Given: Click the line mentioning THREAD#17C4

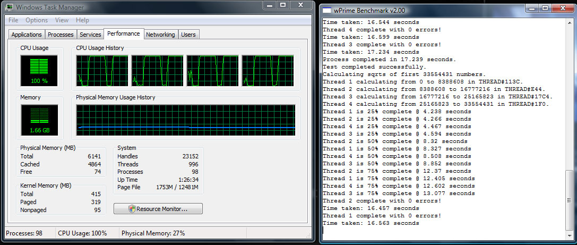Looking at the screenshot, I should coord(437,97).
